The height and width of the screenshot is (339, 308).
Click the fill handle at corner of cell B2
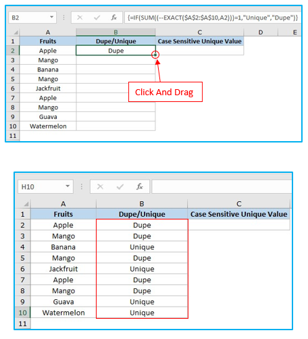click(x=155, y=55)
